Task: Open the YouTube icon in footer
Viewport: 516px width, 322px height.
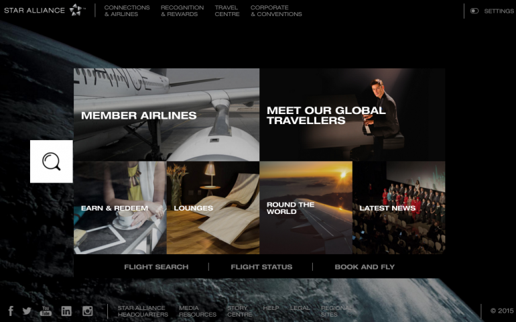Action: [46, 311]
